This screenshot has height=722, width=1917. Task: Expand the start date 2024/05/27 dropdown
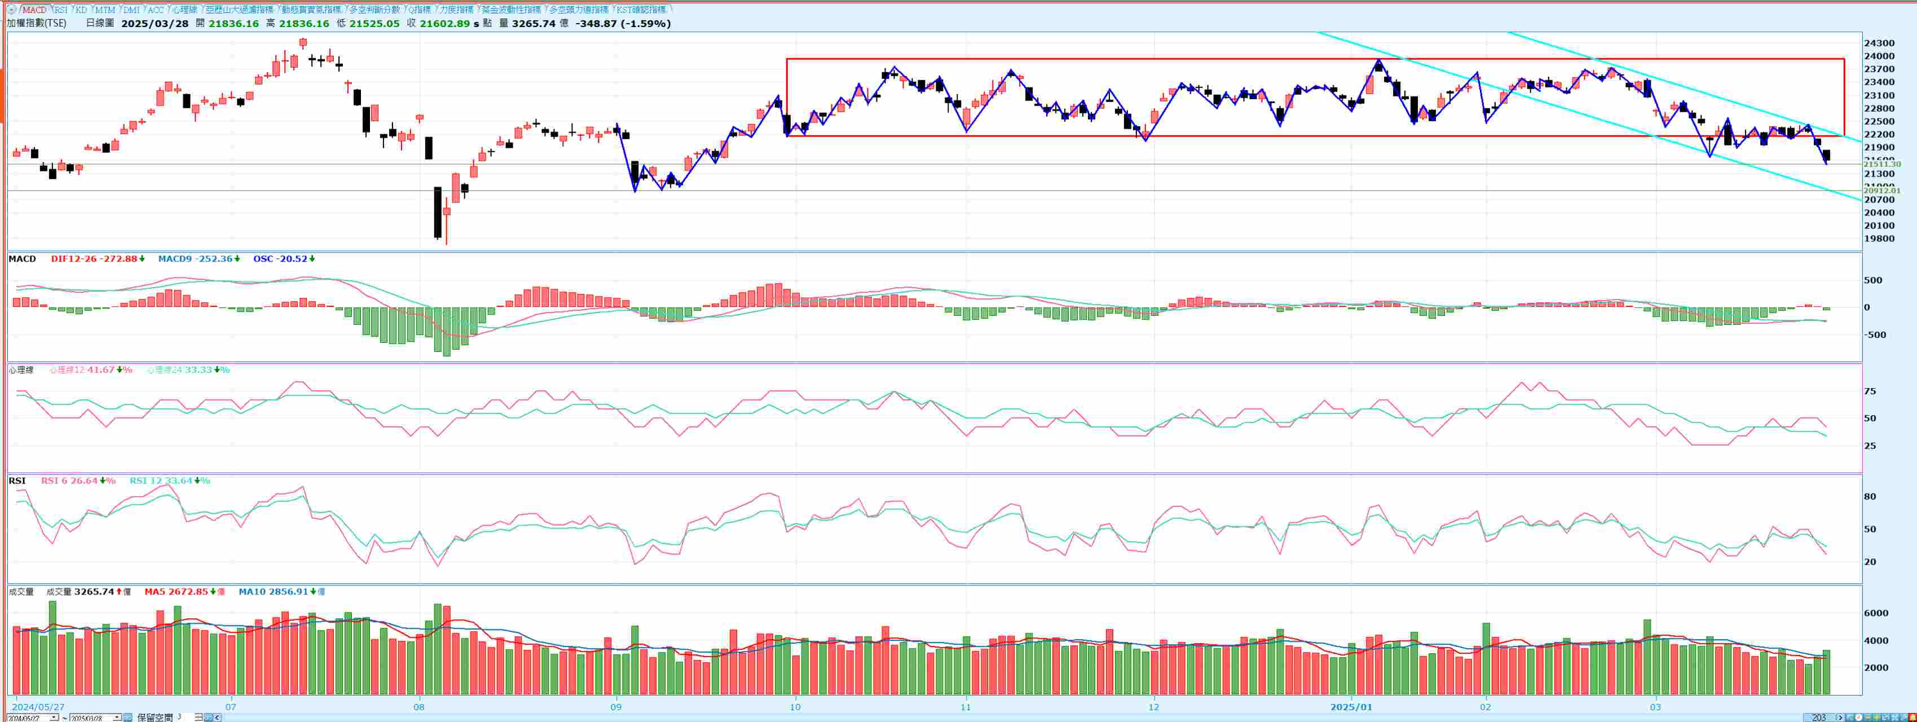pyautogui.click(x=54, y=717)
